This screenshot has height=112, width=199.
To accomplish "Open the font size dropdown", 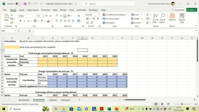I will tap(43, 16).
